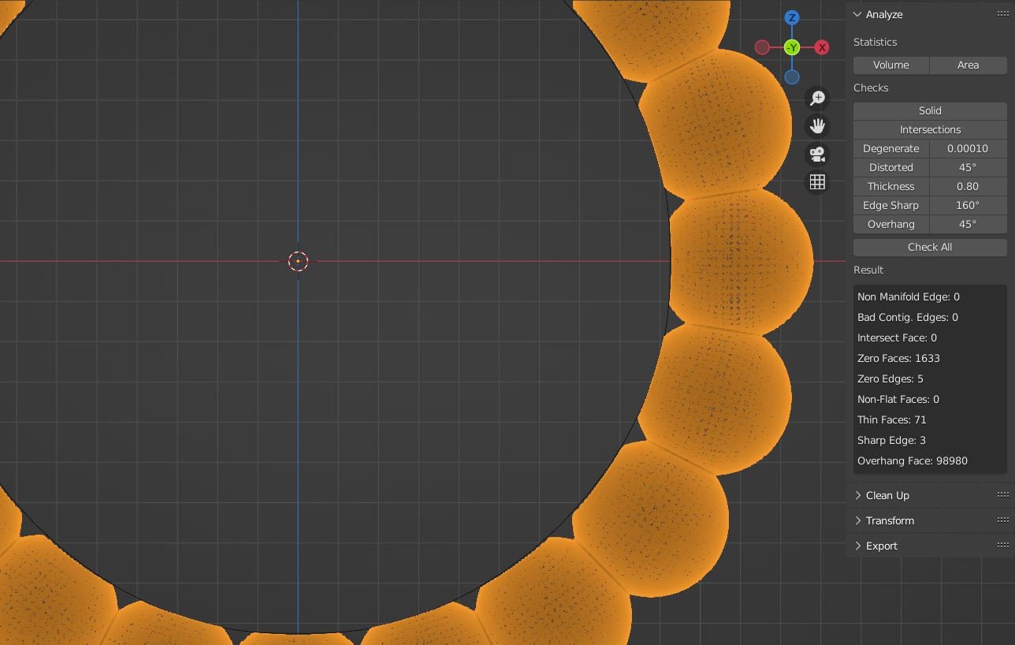Viewport: 1015px width, 645px height.
Task: Run the Edge Sharp check
Action: pyautogui.click(x=891, y=205)
